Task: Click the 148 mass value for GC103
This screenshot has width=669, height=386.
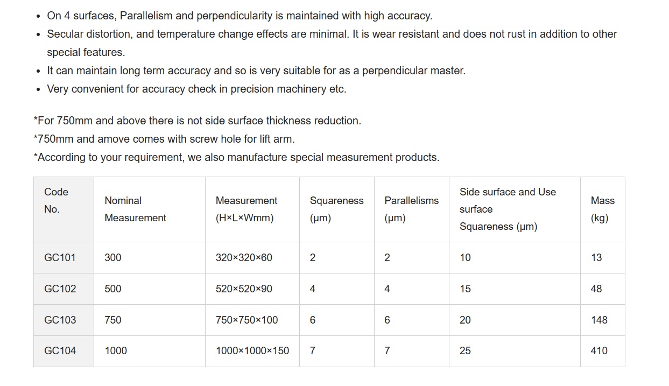Action: (599, 320)
